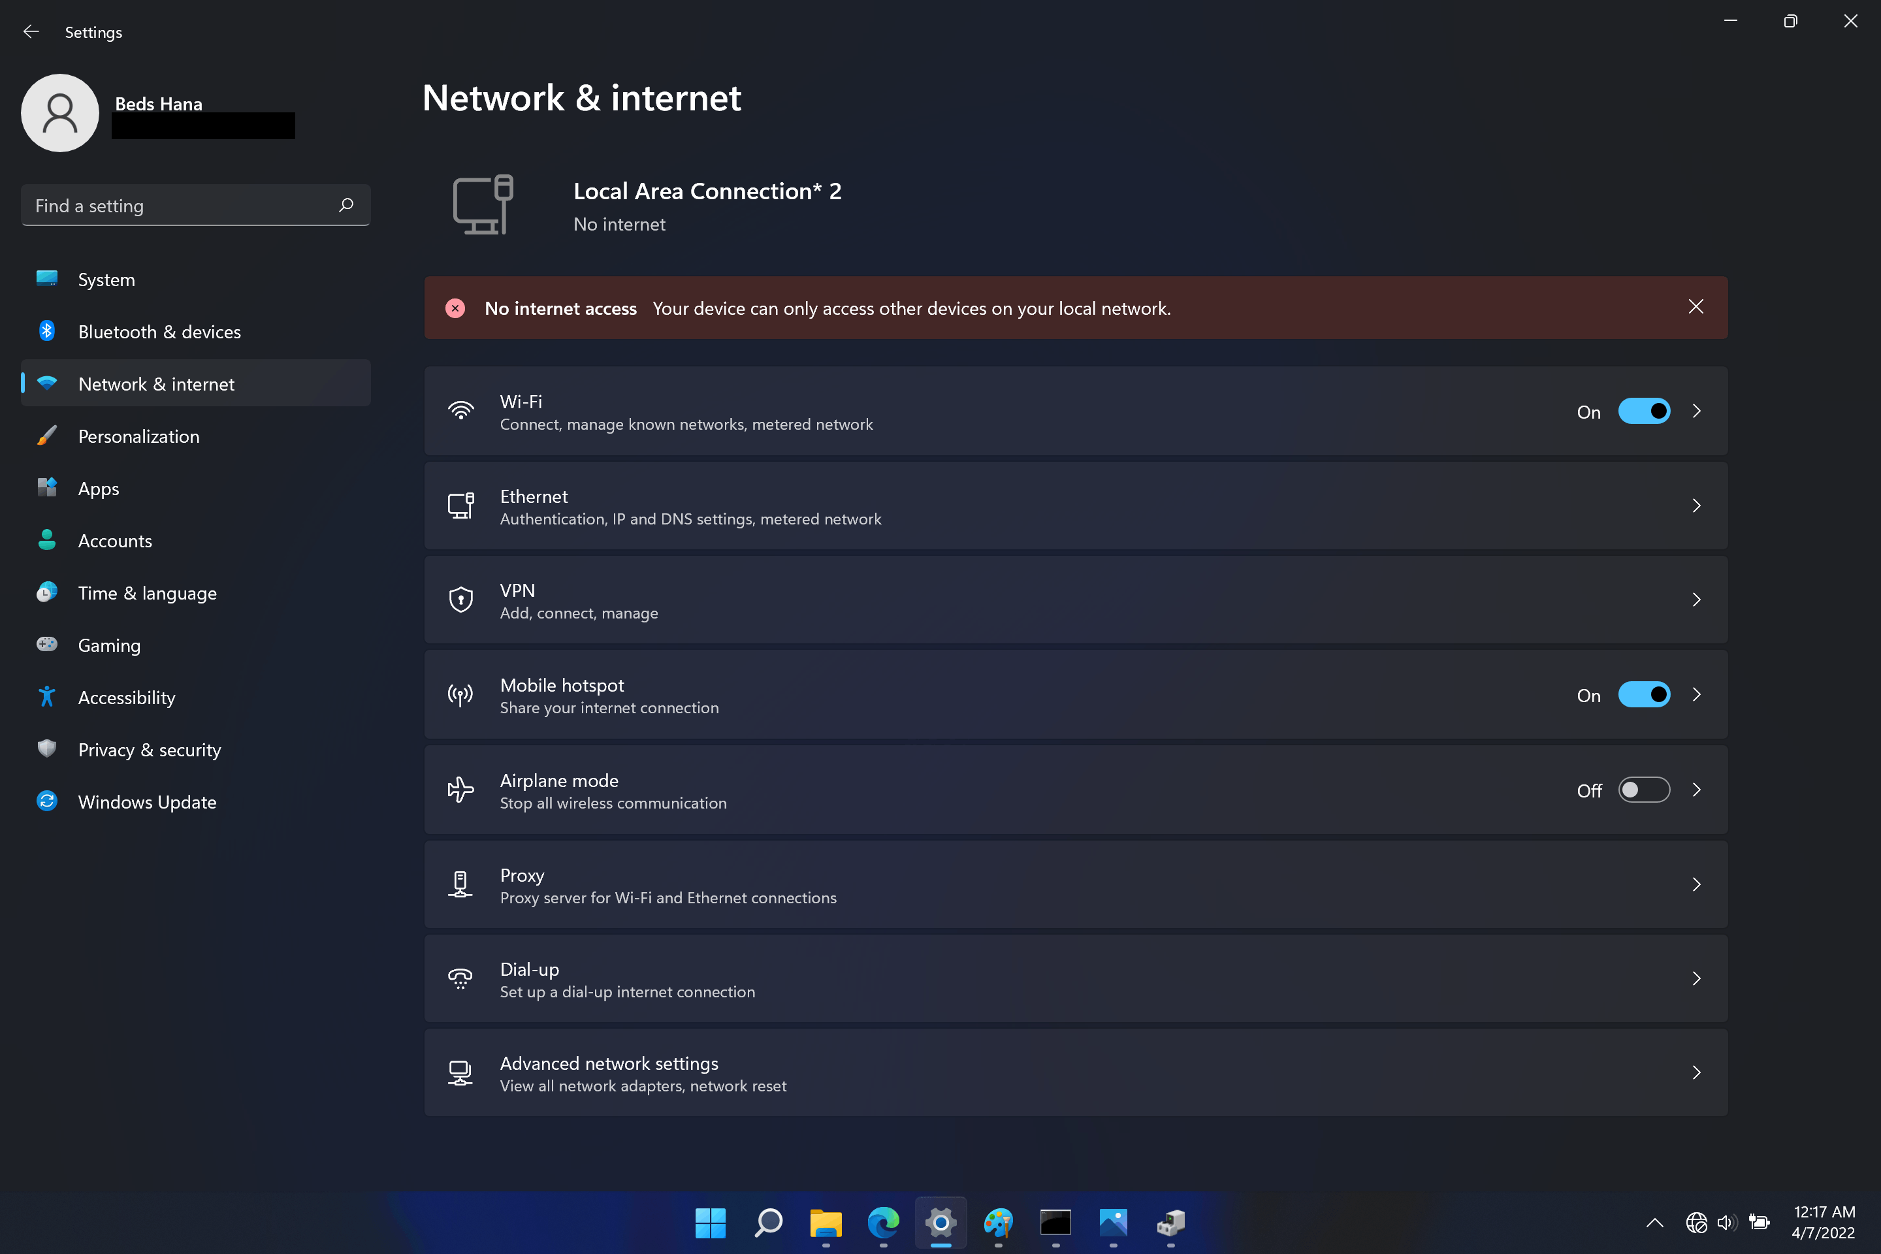
Task: Click the Find a setting search box
Action: (x=180, y=206)
